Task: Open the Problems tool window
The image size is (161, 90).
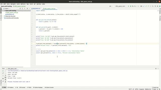Action: click(11, 87)
